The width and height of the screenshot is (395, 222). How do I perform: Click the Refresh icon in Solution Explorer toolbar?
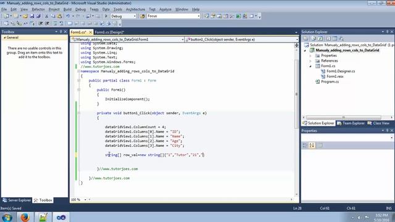tap(320, 38)
